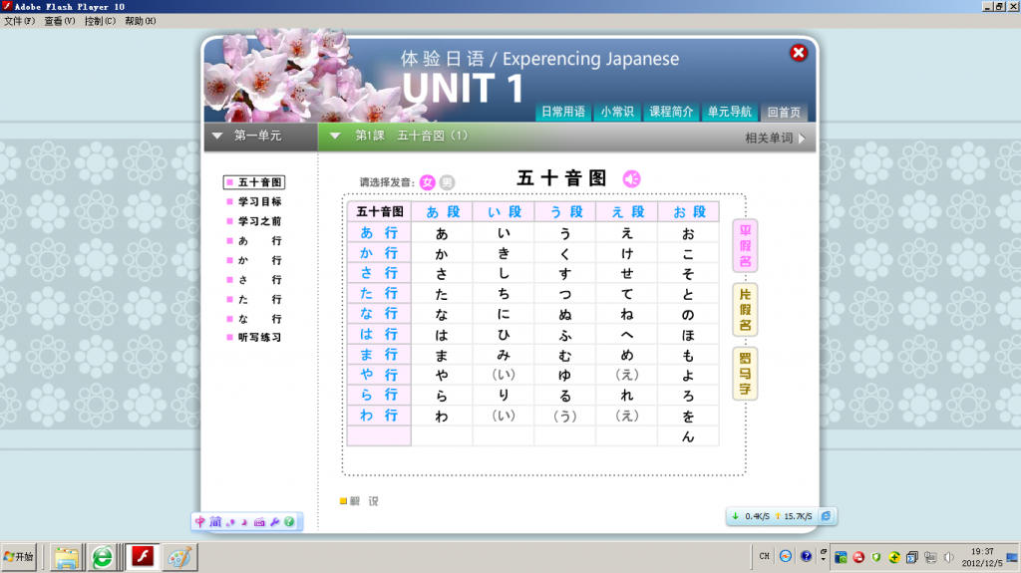The width and height of the screenshot is (1021, 573).
Task: Click the ま行 row header in chart
Action: pos(379,354)
